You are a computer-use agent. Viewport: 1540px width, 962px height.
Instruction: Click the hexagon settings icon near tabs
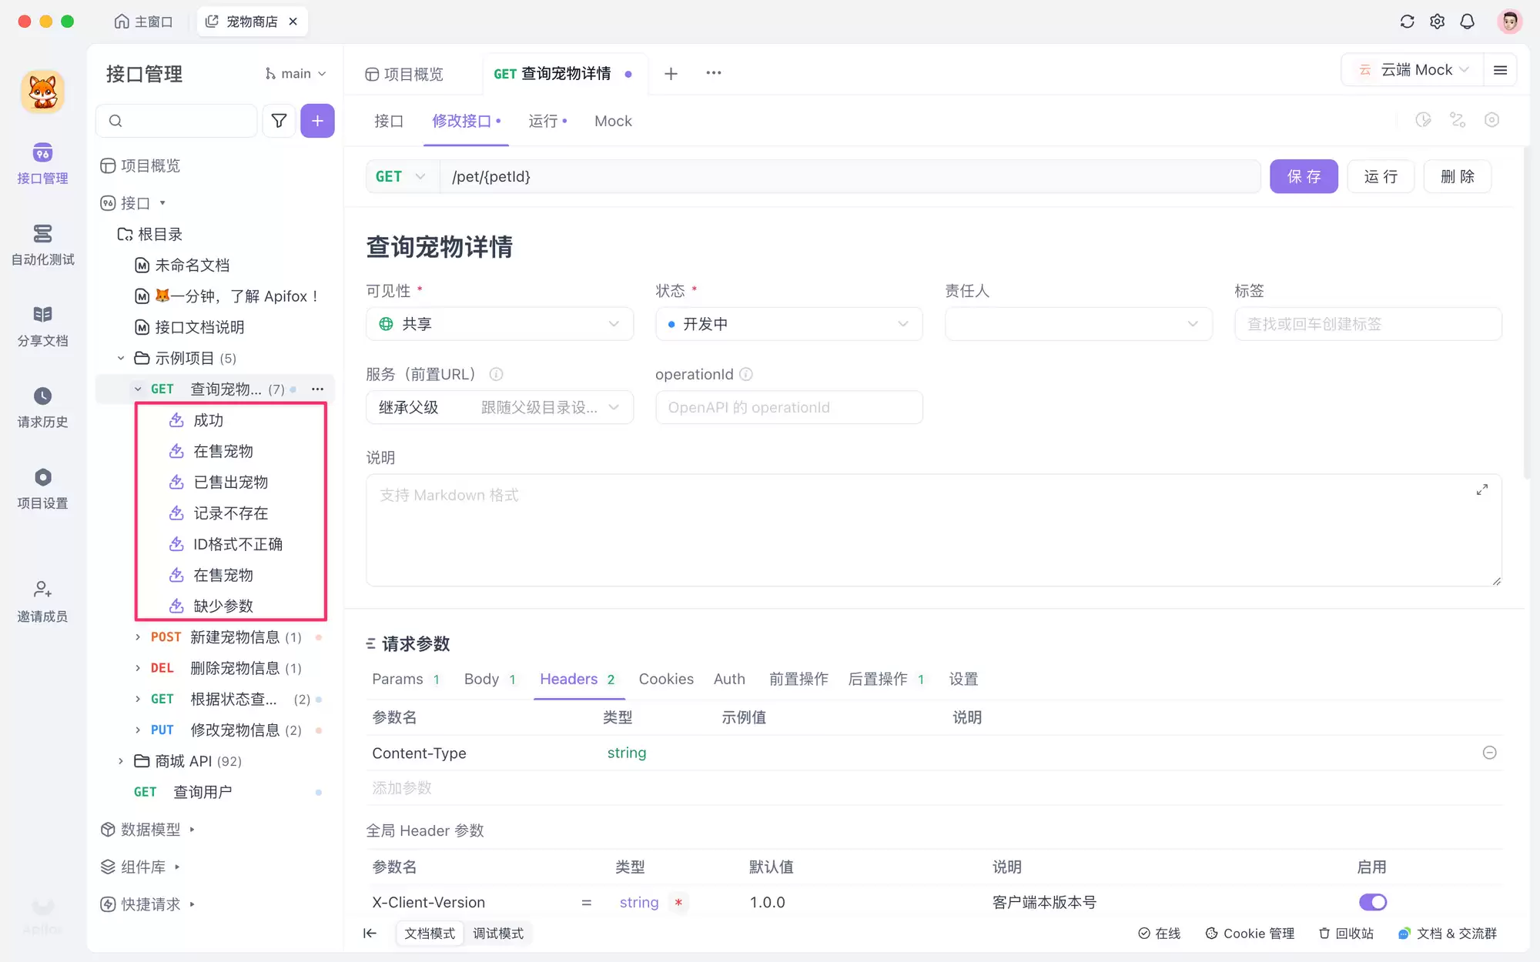(x=1491, y=120)
